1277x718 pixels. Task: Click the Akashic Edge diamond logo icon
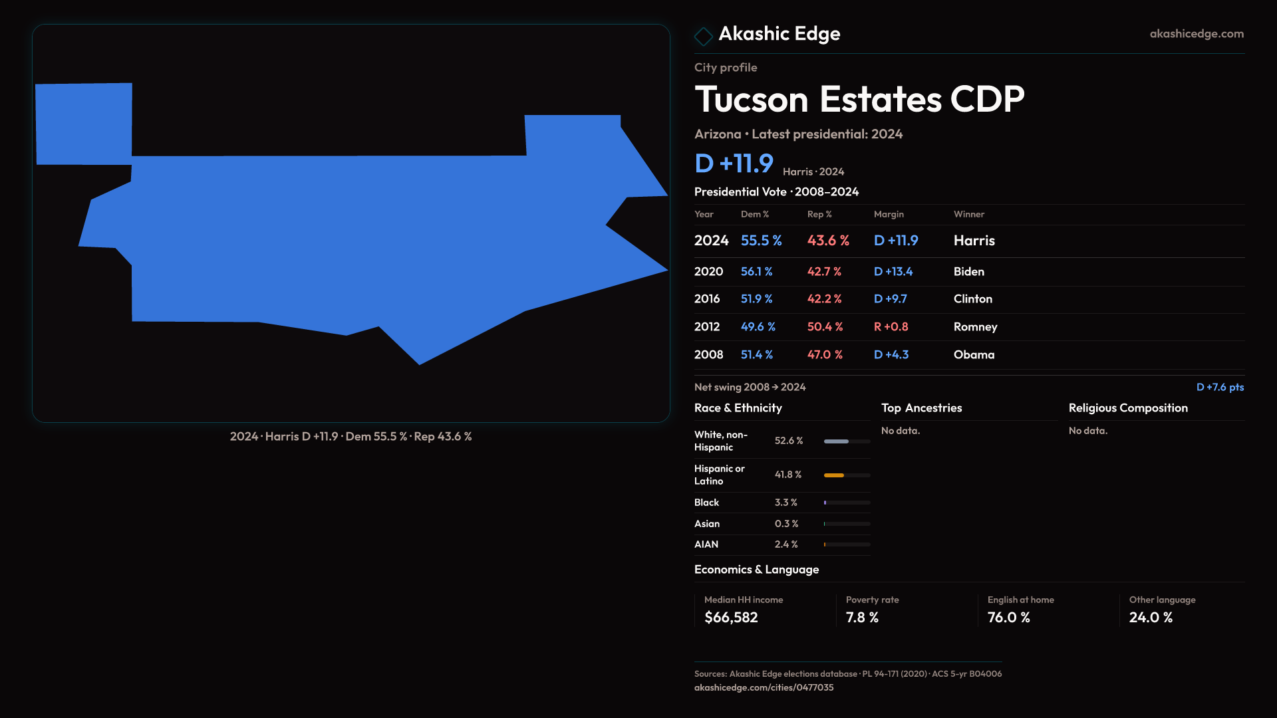tap(703, 36)
